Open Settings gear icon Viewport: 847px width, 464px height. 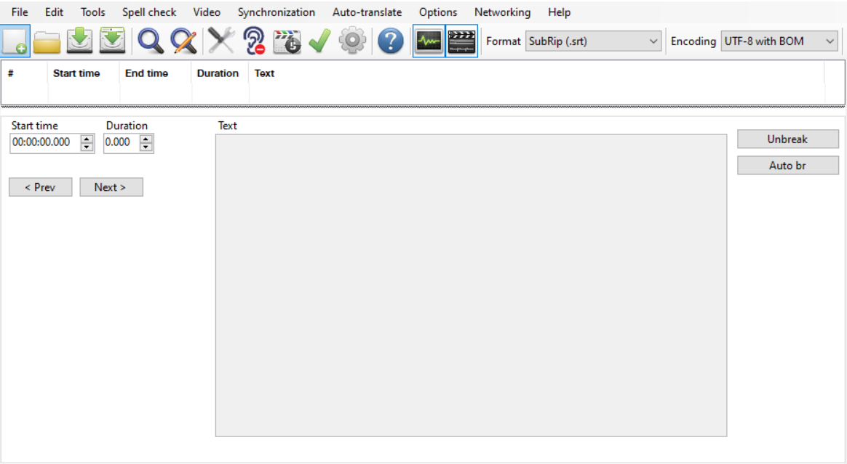coord(352,41)
